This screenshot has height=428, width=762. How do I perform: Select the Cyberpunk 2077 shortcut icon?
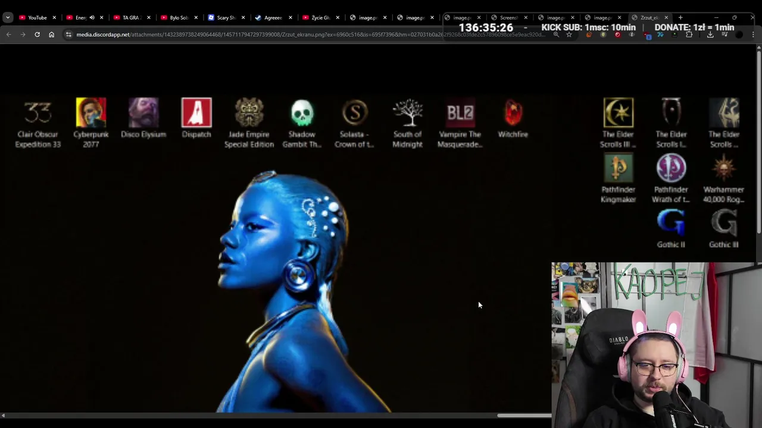91,113
